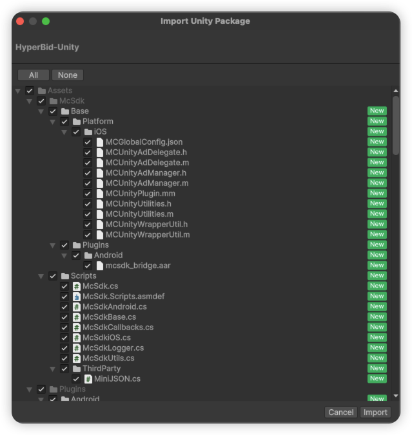Click the ThirdParty folder icon
Viewport: 412px width, 435px height.
click(76, 369)
